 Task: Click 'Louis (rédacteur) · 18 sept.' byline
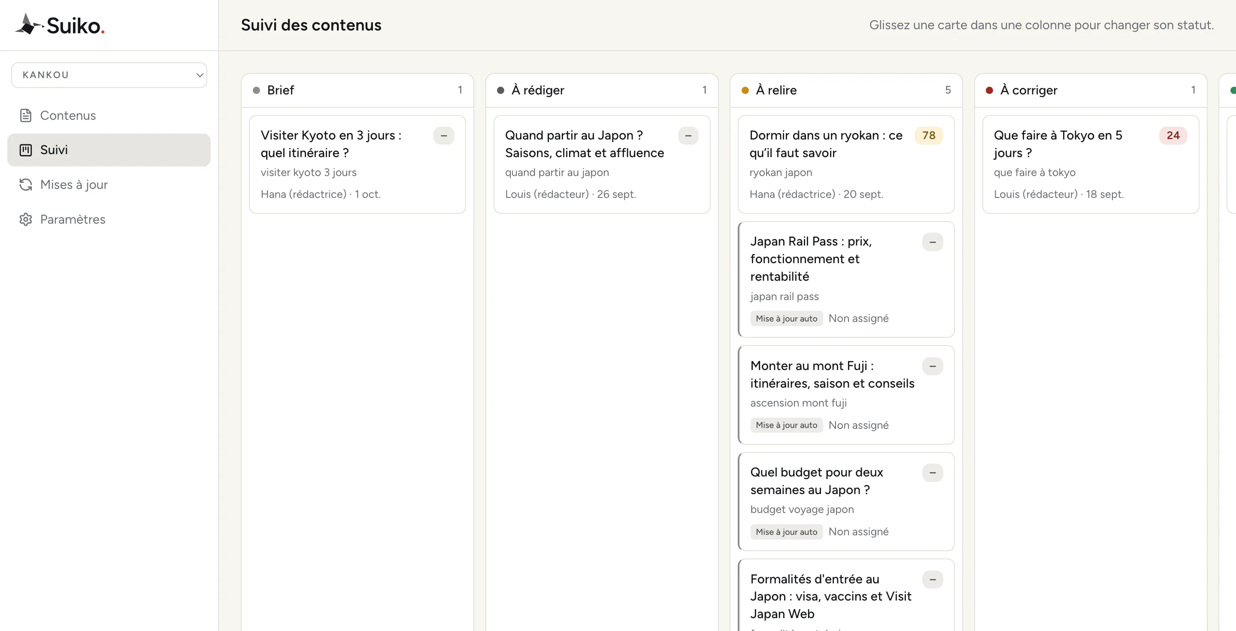[1058, 194]
